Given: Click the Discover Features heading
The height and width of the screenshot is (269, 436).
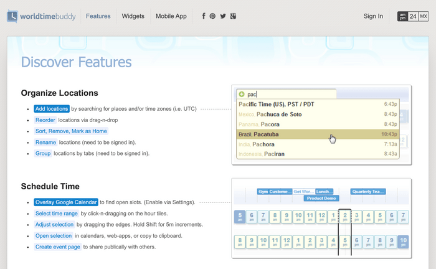Looking at the screenshot, I should click(x=76, y=62).
